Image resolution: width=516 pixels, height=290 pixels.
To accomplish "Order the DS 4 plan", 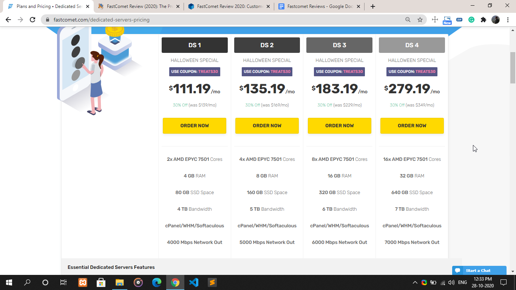I will (x=412, y=126).
